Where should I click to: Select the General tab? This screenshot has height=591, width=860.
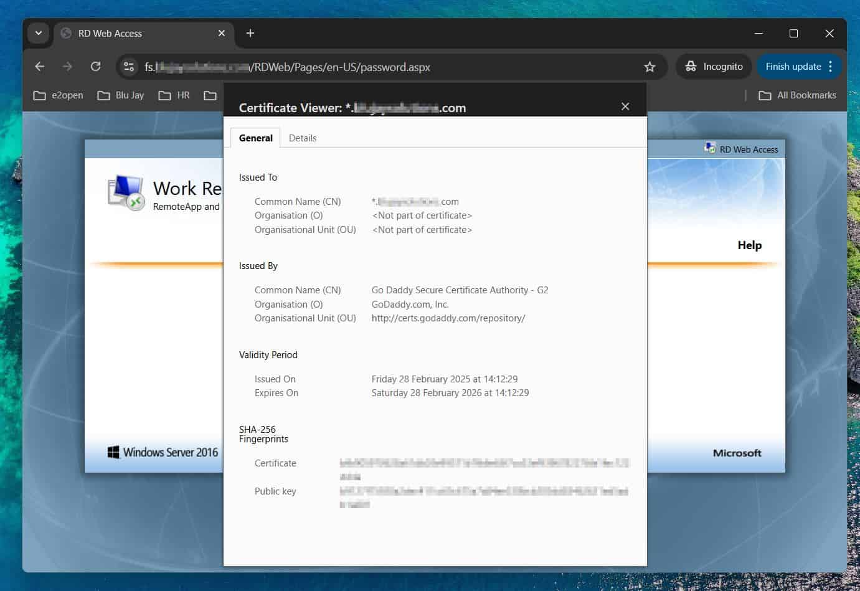pos(255,138)
